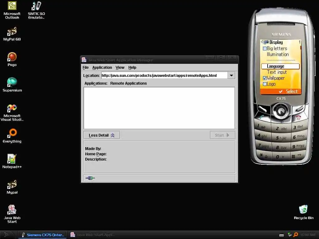Click the Display menu icon on phone screen

point(265,42)
